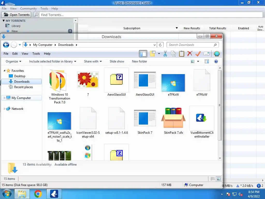Click the muted volume tray icon
The width and height of the screenshot is (265, 199).
click(x=240, y=194)
